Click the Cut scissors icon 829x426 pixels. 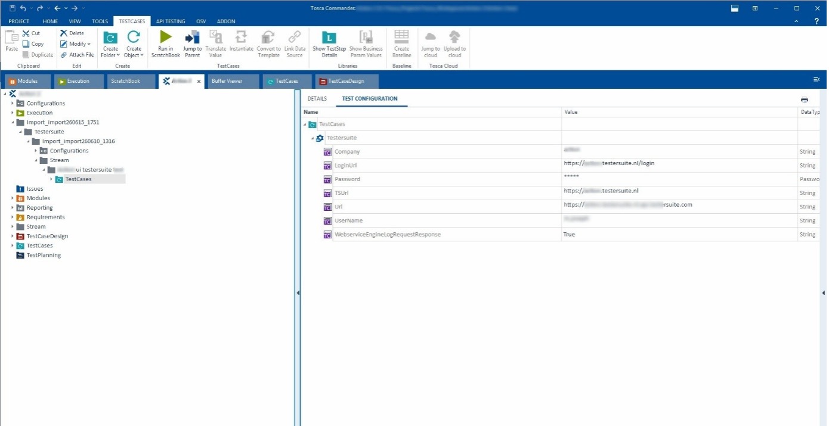pos(26,33)
